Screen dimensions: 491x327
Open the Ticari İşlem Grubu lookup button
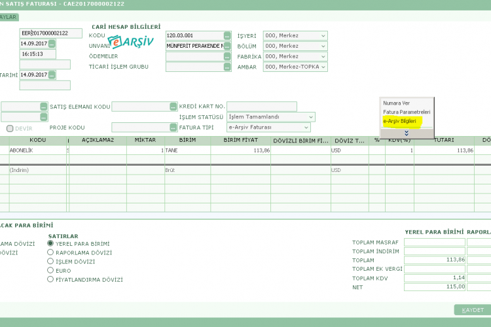(227, 67)
